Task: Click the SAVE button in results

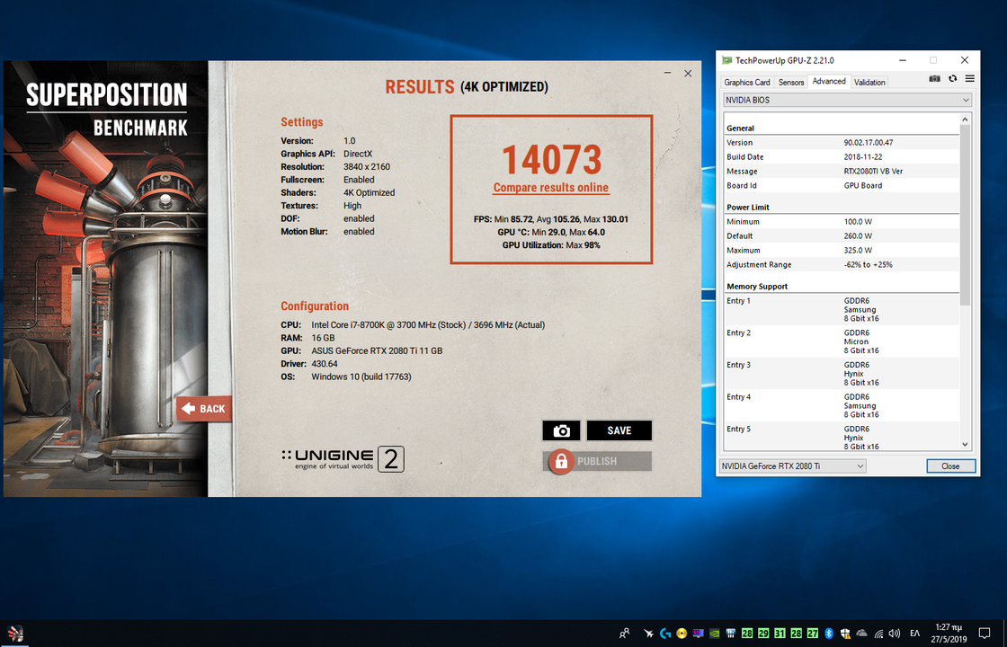Action: [x=619, y=430]
